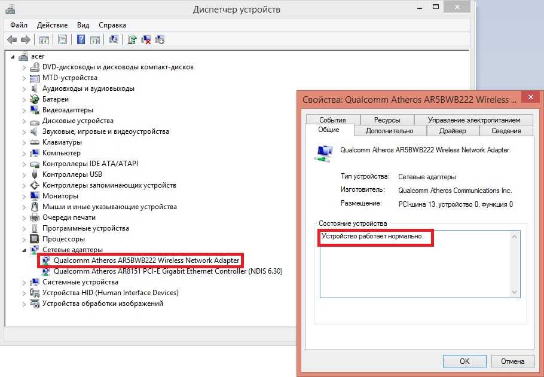This screenshot has width=544, height=377.
Task: Click the Батареи battery icon
Action: (x=34, y=99)
